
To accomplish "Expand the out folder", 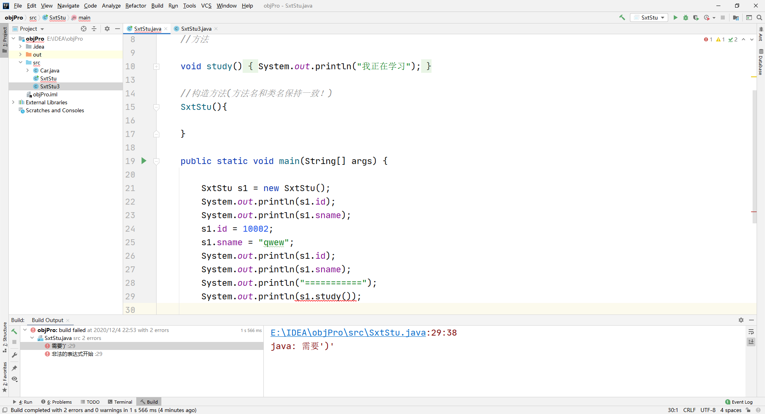I will tap(20, 55).
